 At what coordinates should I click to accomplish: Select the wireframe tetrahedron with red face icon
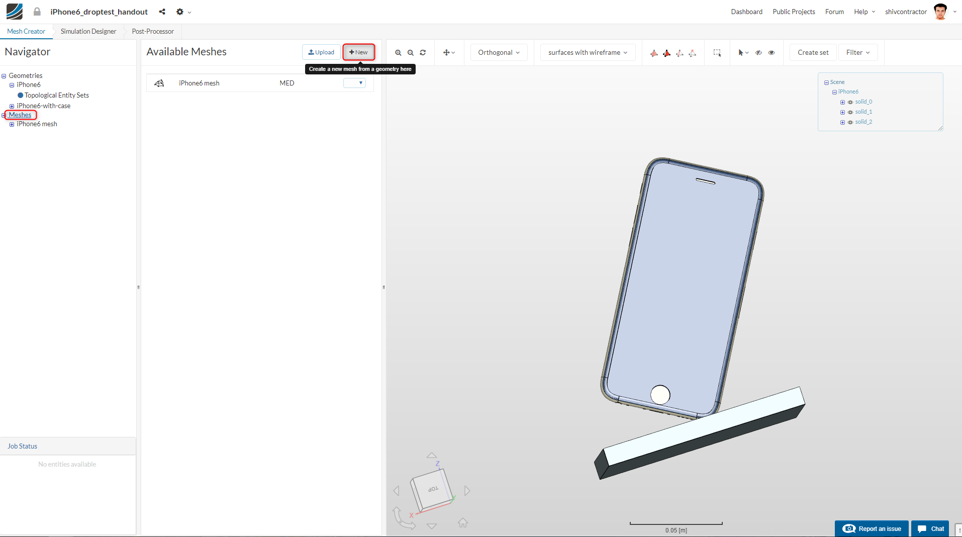680,53
